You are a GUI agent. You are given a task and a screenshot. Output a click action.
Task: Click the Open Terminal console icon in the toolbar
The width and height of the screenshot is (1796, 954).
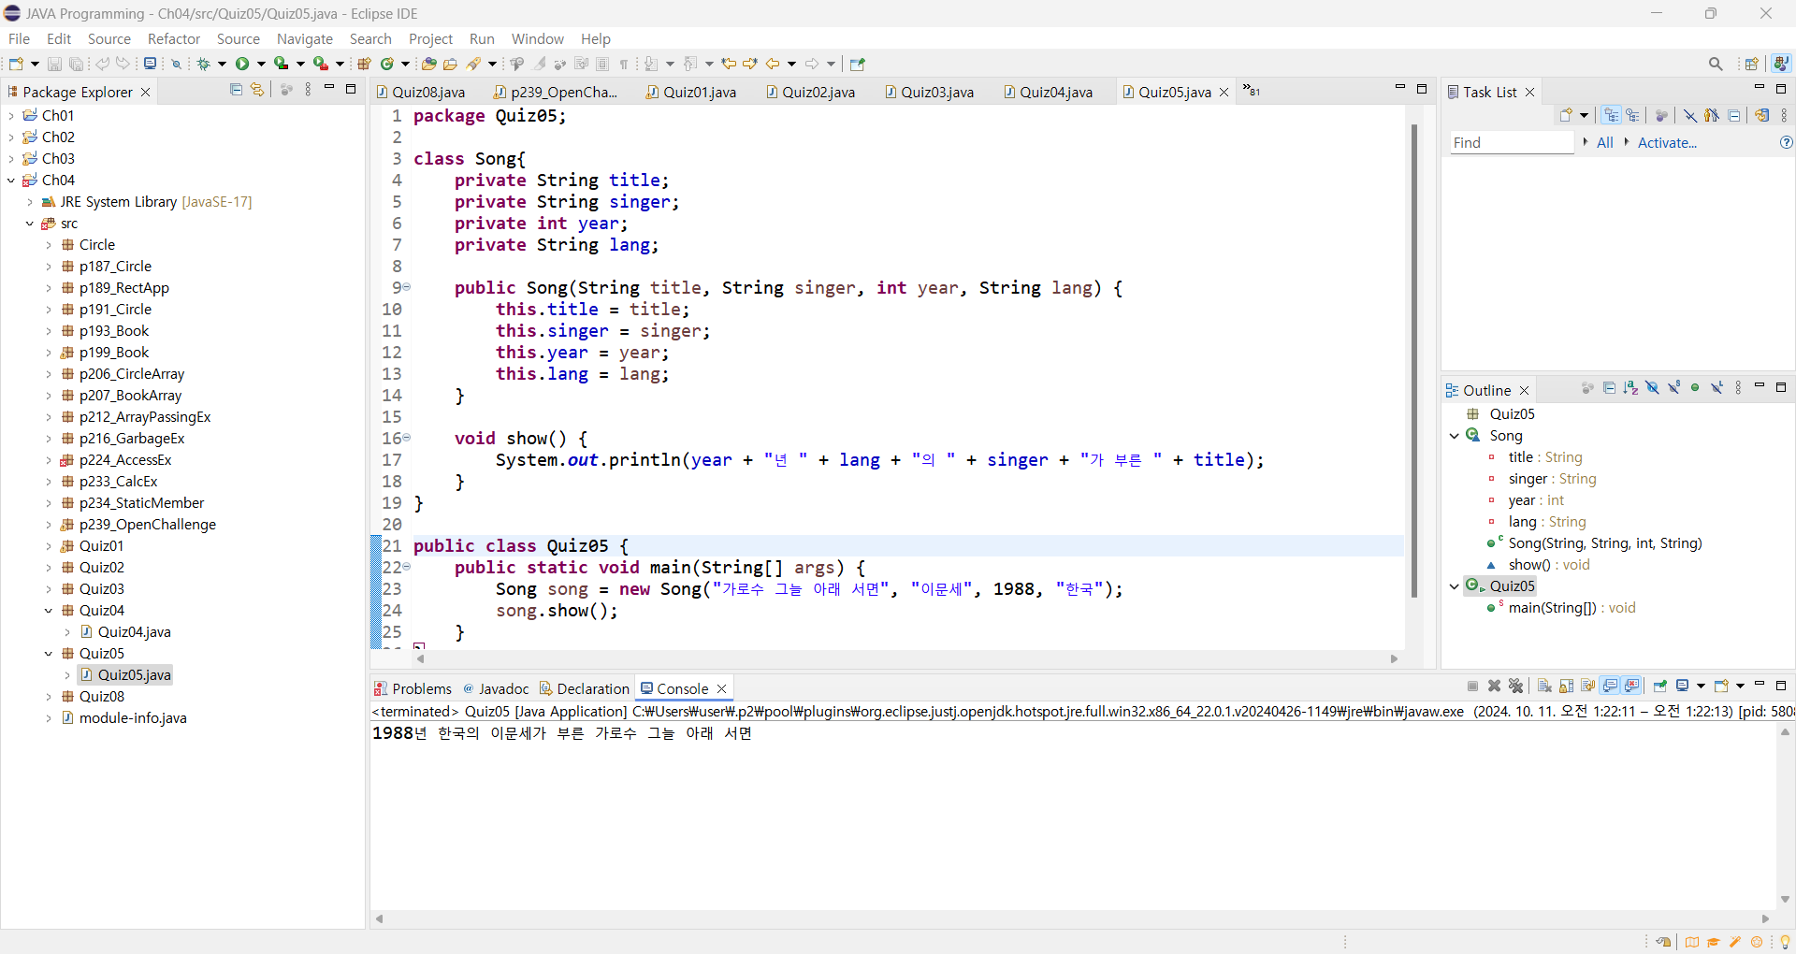(150, 64)
